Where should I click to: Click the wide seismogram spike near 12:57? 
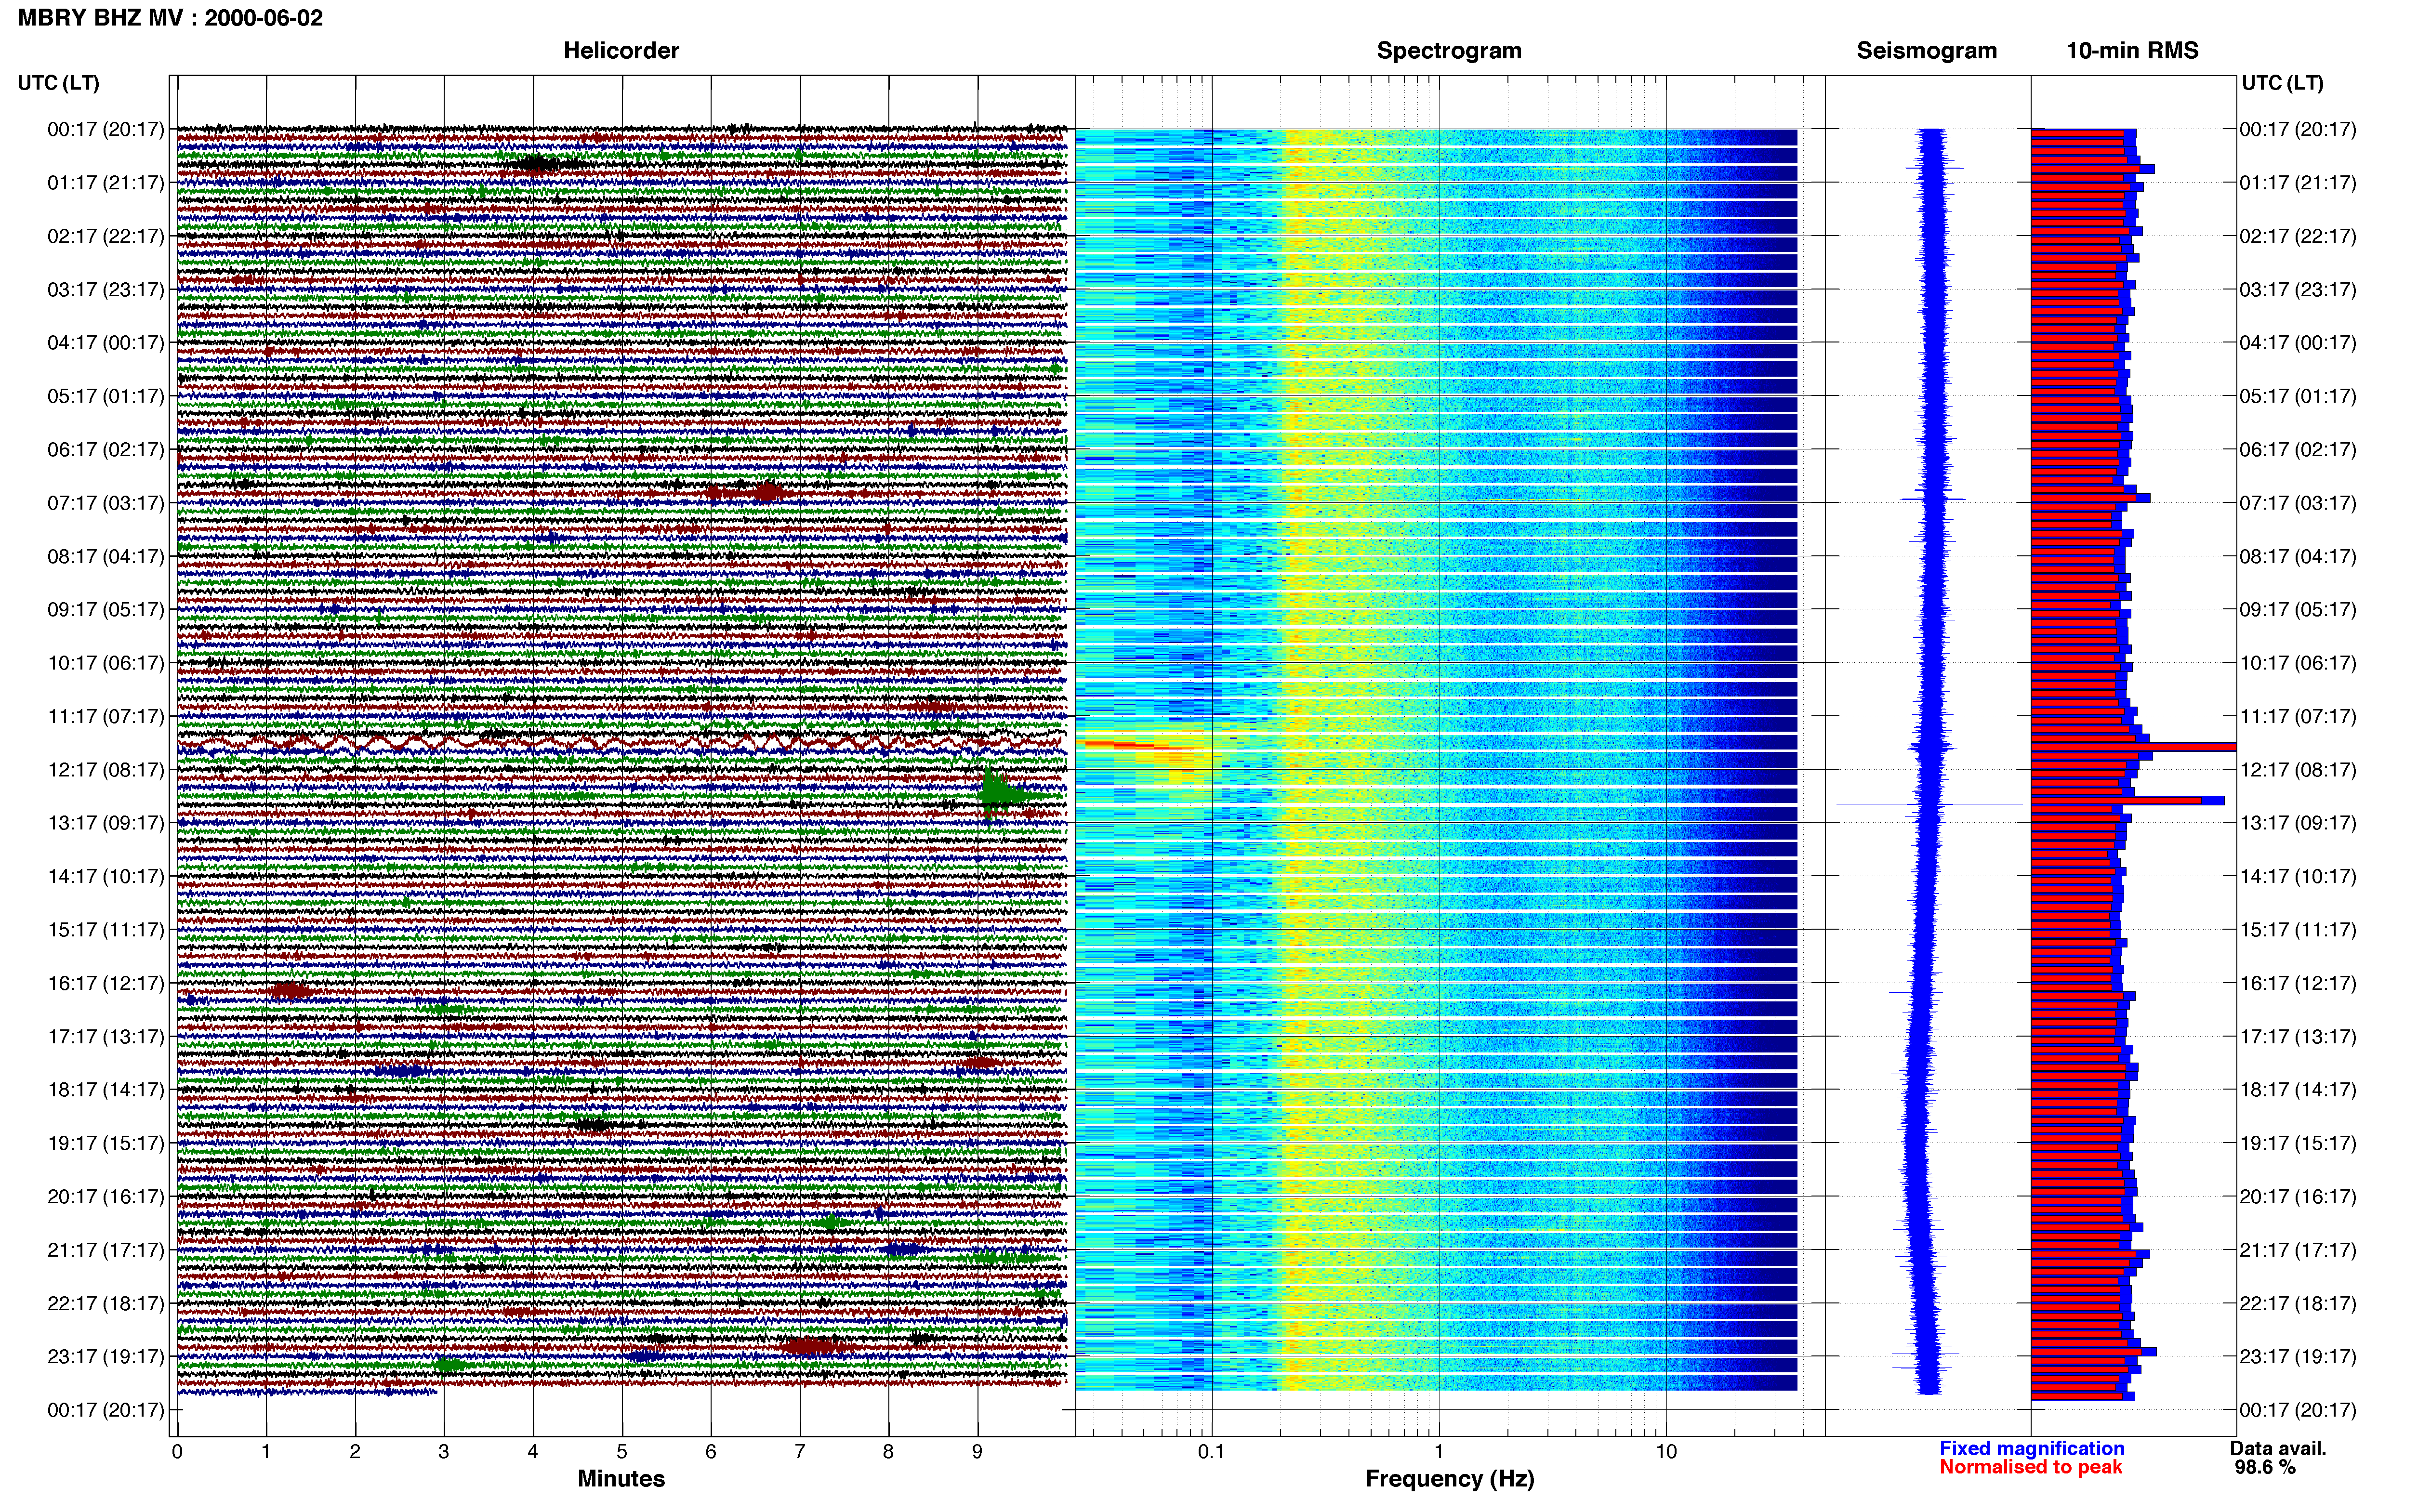(1929, 804)
